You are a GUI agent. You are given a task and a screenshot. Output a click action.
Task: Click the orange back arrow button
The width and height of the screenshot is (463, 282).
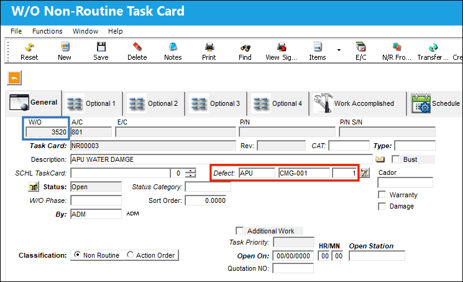tap(14, 78)
